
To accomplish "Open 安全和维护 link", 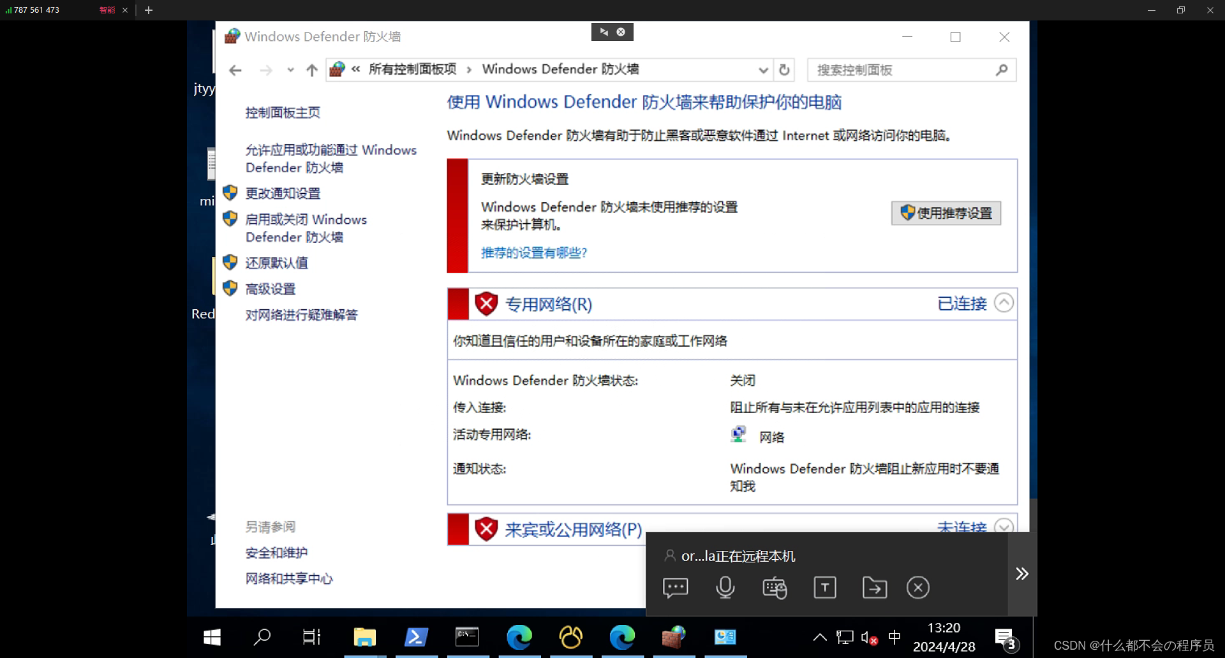I will (x=276, y=553).
